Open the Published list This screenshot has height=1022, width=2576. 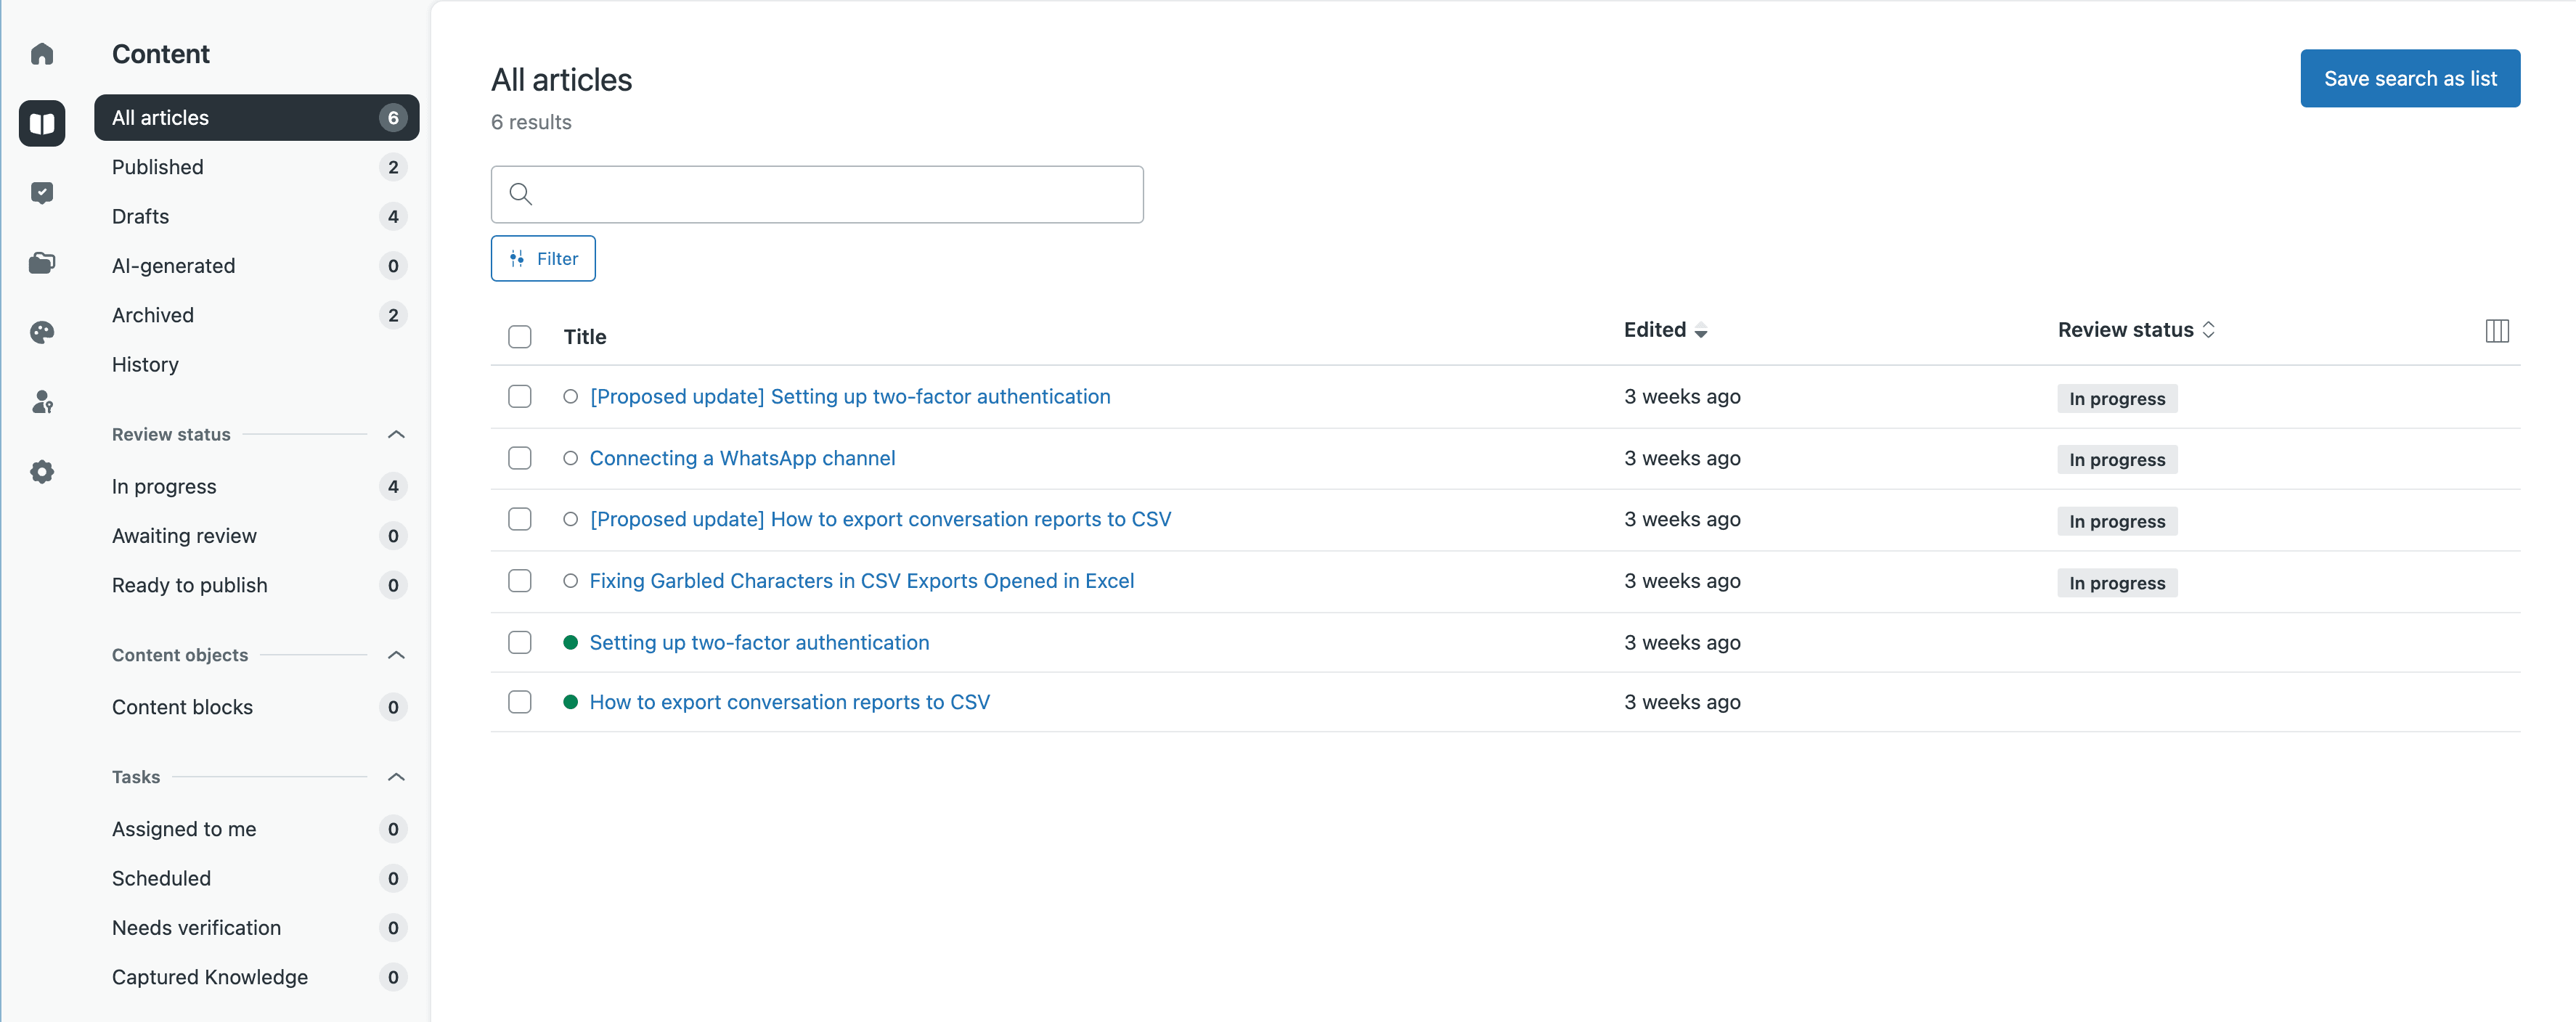click(x=256, y=167)
